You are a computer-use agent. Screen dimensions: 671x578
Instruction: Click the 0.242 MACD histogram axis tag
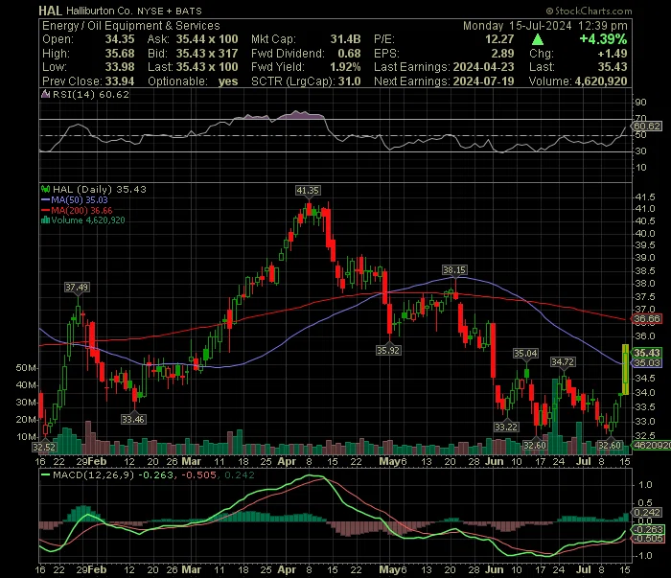tap(647, 512)
